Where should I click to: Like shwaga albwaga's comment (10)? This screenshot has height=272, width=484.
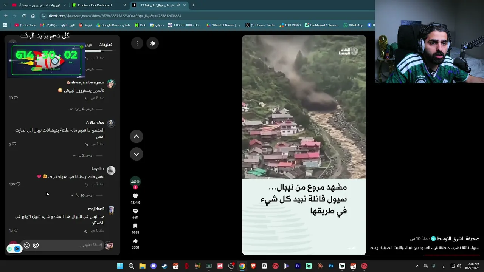click(x=16, y=98)
